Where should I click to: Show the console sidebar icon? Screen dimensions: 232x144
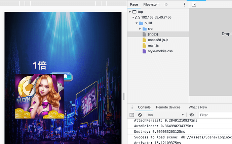pos(132,115)
